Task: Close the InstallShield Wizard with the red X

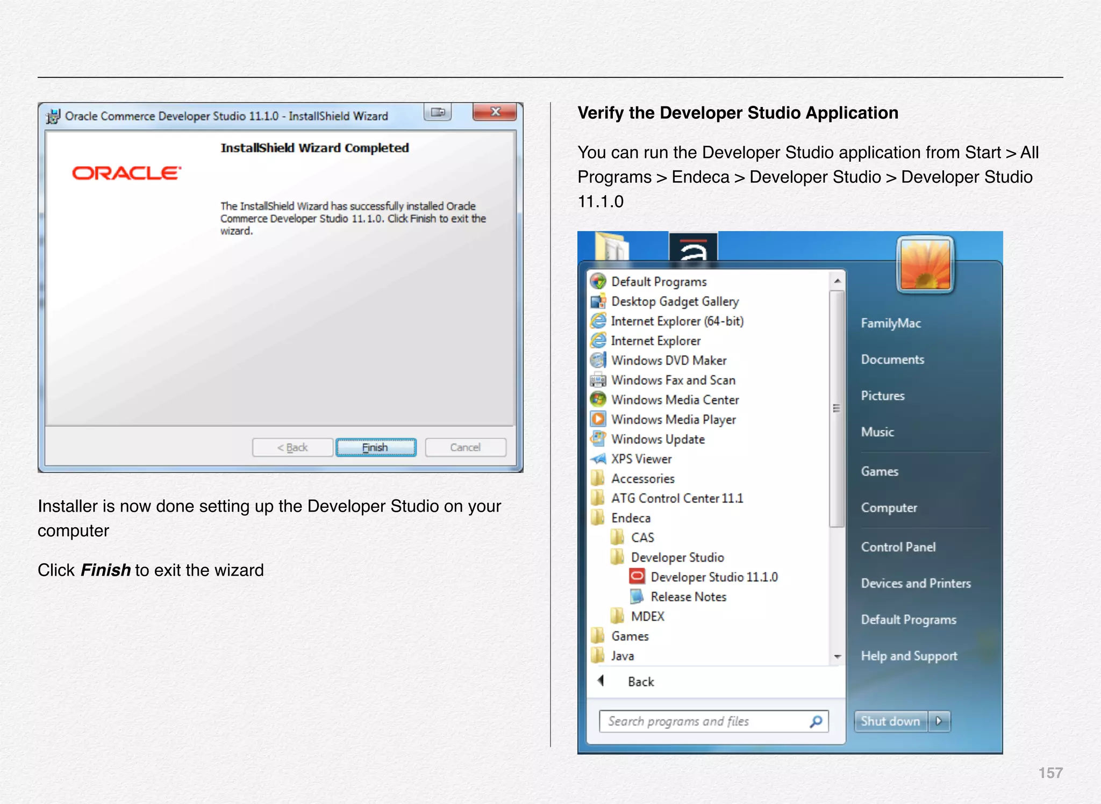Action: (495, 112)
